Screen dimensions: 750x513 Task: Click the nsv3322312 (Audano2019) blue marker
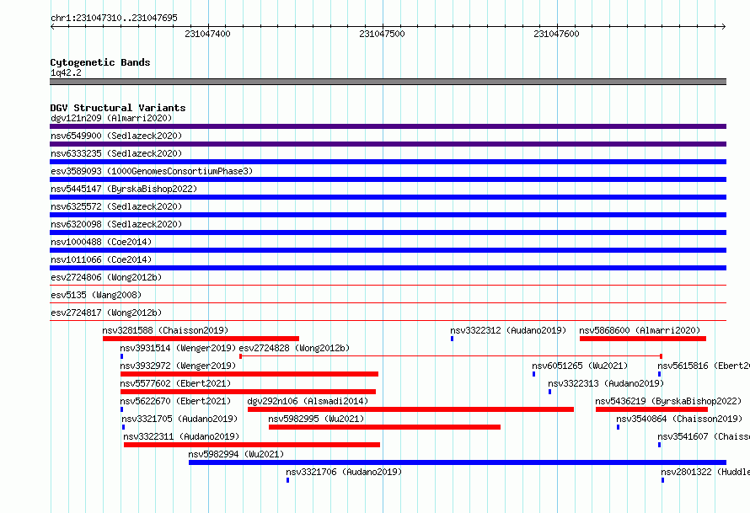click(x=452, y=339)
